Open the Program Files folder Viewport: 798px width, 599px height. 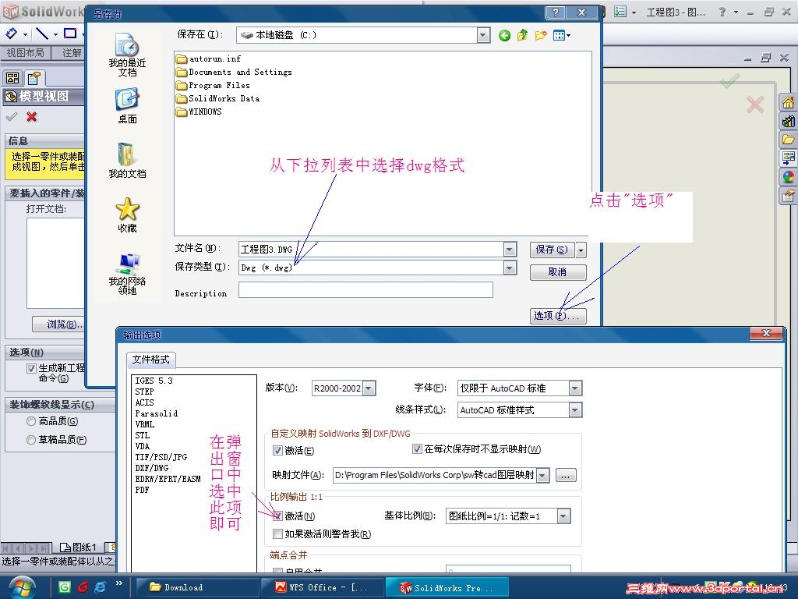pos(214,85)
